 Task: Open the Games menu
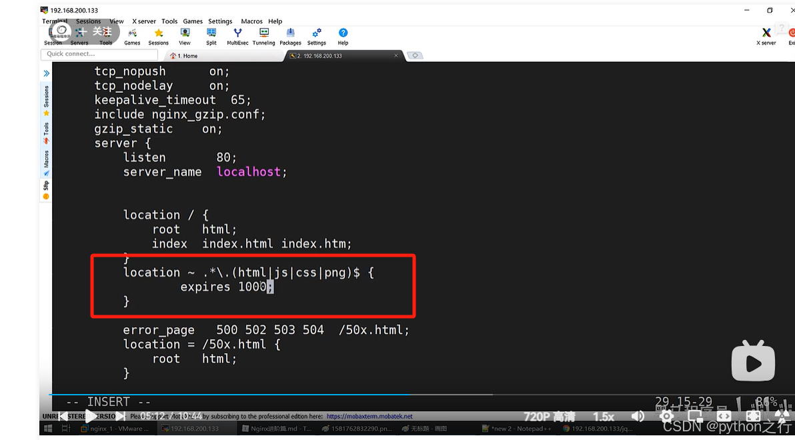193,21
